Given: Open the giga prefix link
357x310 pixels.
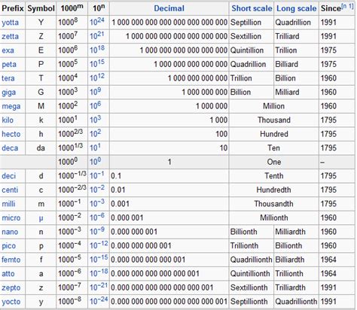Looking at the screenshot, I should [x=9, y=93].
